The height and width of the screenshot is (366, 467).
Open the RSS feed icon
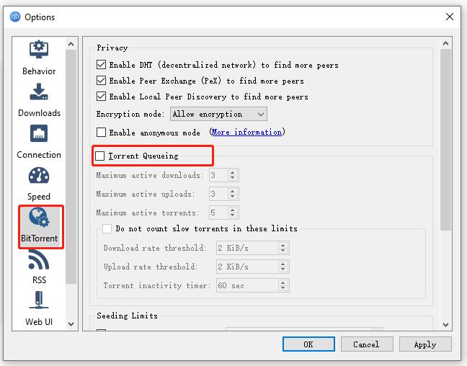coord(39,259)
